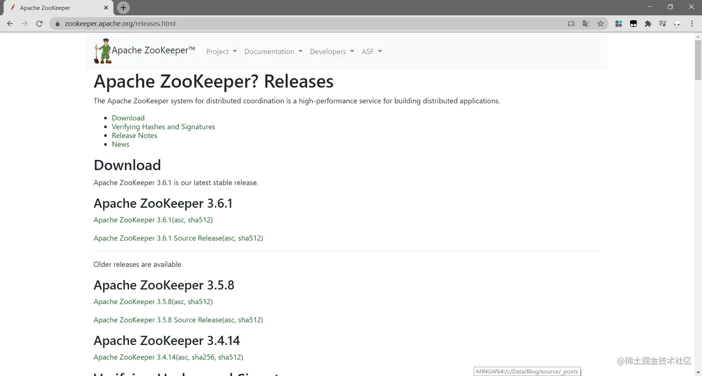Click the browser forward arrow
Image resolution: width=702 pixels, height=376 pixels.
[25, 24]
